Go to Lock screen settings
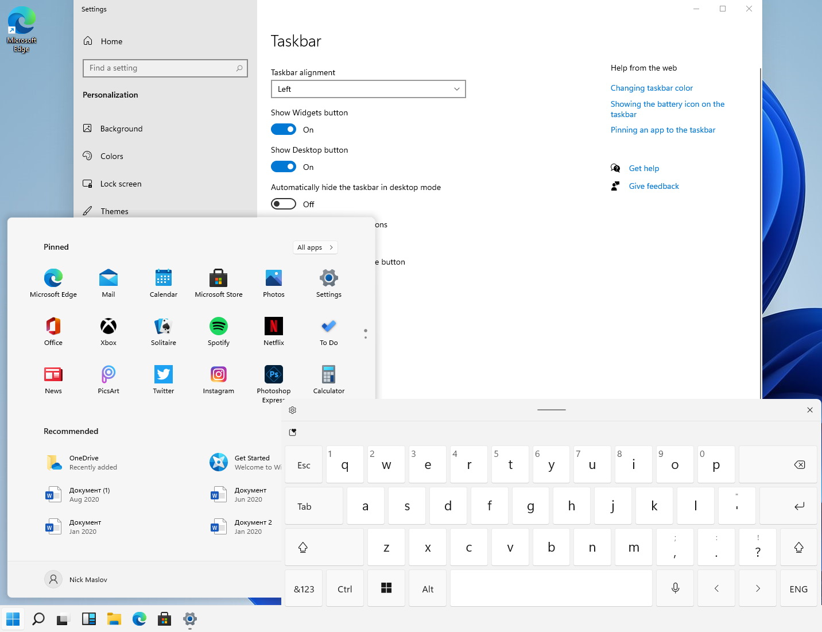Image resolution: width=822 pixels, height=632 pixels. [x=121, y=184]
